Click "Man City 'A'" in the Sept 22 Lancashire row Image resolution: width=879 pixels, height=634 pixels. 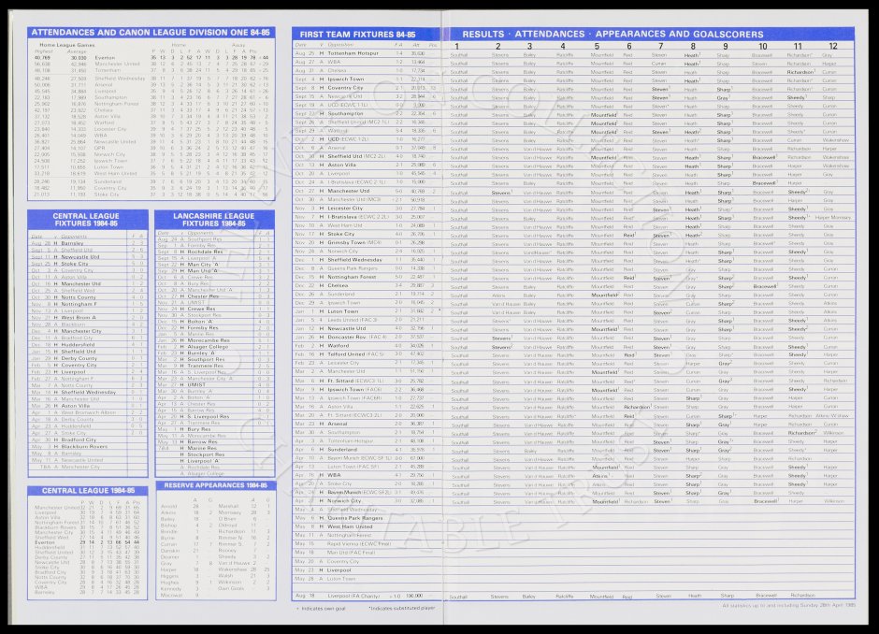tap(203, 265)
